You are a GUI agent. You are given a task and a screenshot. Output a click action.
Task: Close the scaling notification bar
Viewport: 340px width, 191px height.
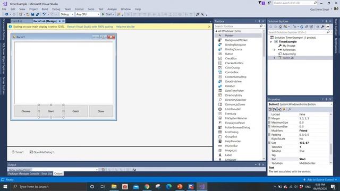[x=209, y=27]
